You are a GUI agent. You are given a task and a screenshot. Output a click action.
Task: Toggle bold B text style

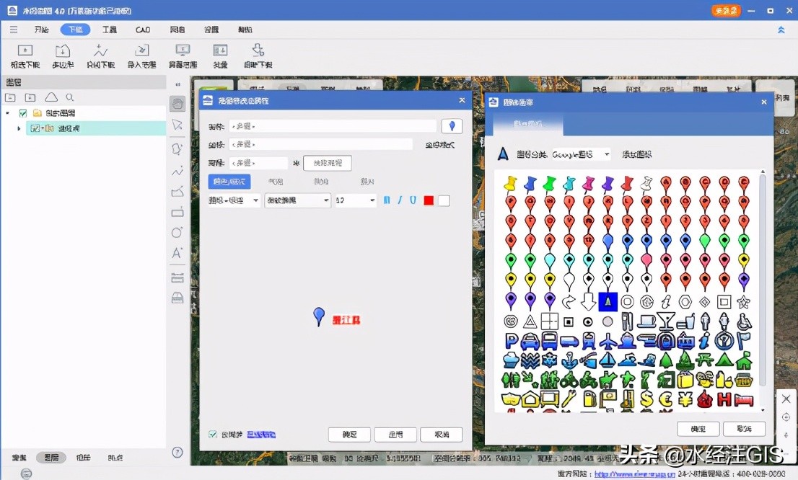387,200
